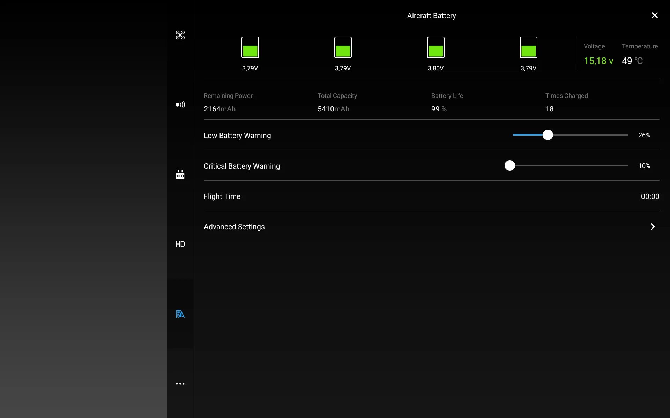This screenshot has height=418, width=670.
Task: Click the Total Capacity label
Action: pyautogui.click(x=337, y=96)
